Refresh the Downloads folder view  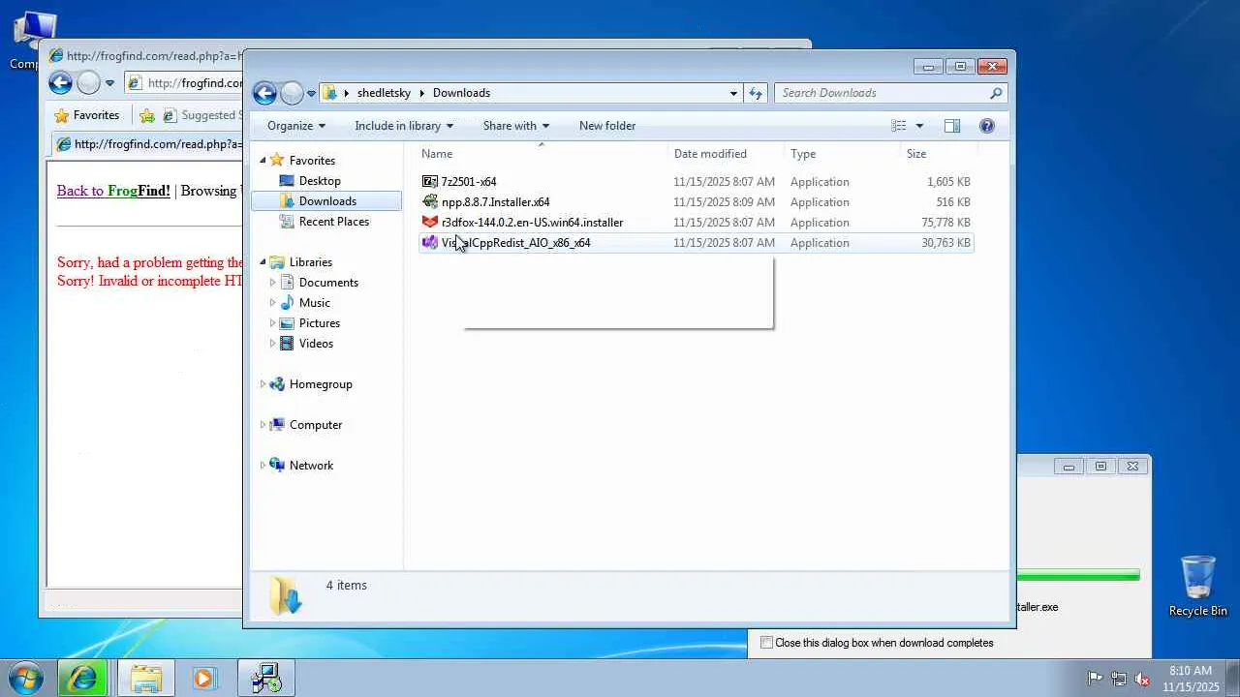[x=756, y=93]
